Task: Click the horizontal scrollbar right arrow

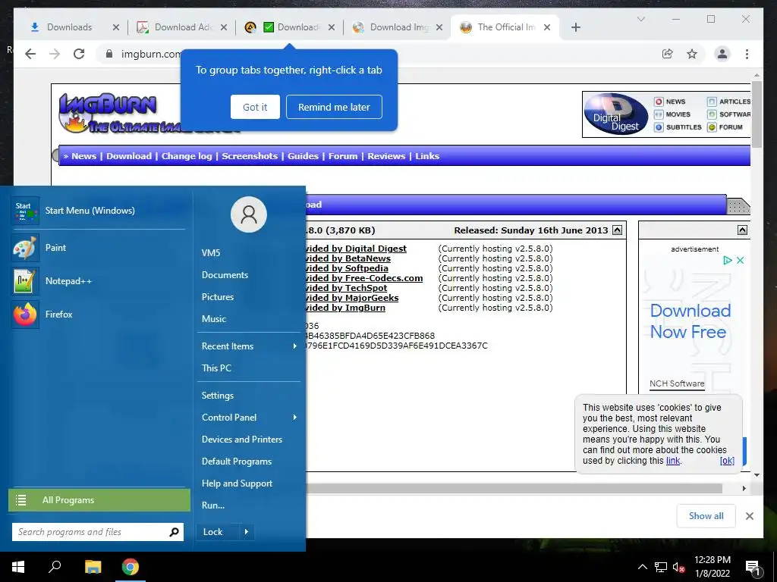Action: click(744, 489)
